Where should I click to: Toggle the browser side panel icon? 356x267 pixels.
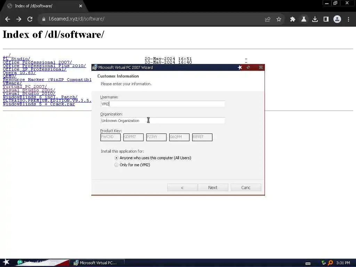click(326, 19)
